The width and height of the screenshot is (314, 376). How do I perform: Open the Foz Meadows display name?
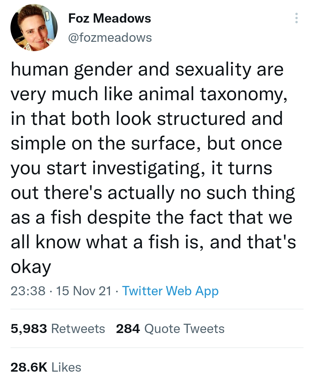coord(110,18)
